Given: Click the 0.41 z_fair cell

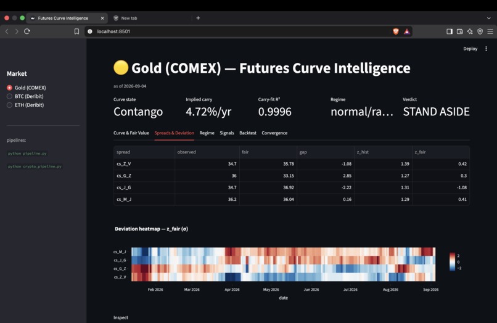Looking at the screenshot, I should (441, 199).
